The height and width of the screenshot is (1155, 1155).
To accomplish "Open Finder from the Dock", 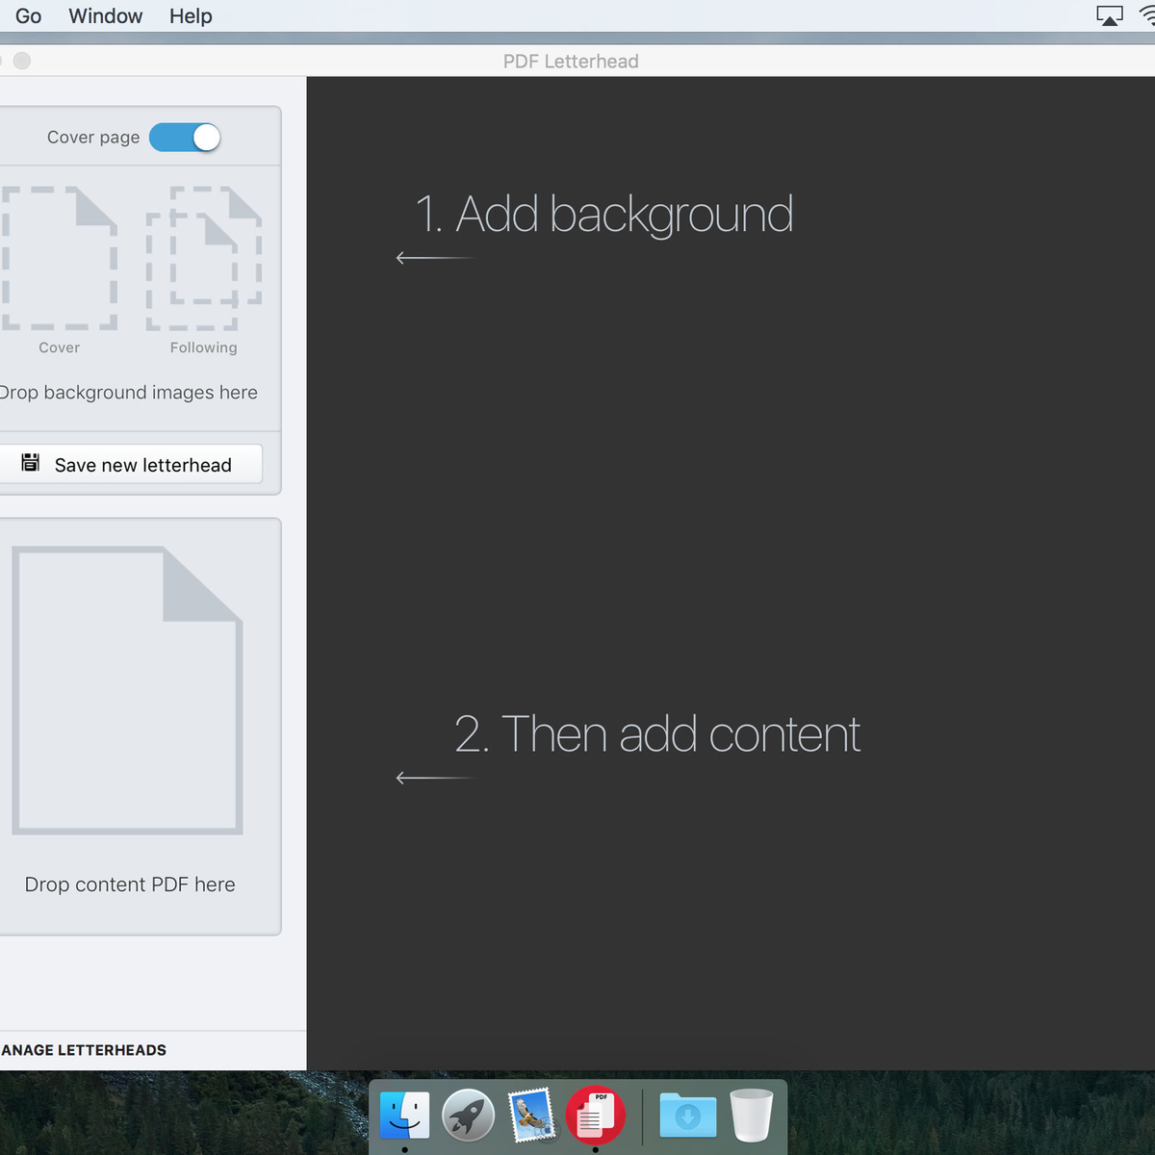I will point(404,1115).
